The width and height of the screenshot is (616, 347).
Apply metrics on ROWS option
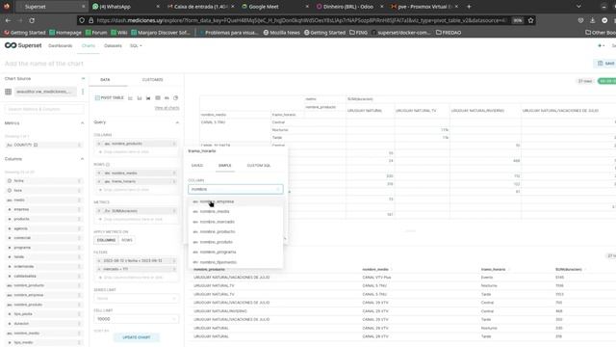(x=127, y=240)
